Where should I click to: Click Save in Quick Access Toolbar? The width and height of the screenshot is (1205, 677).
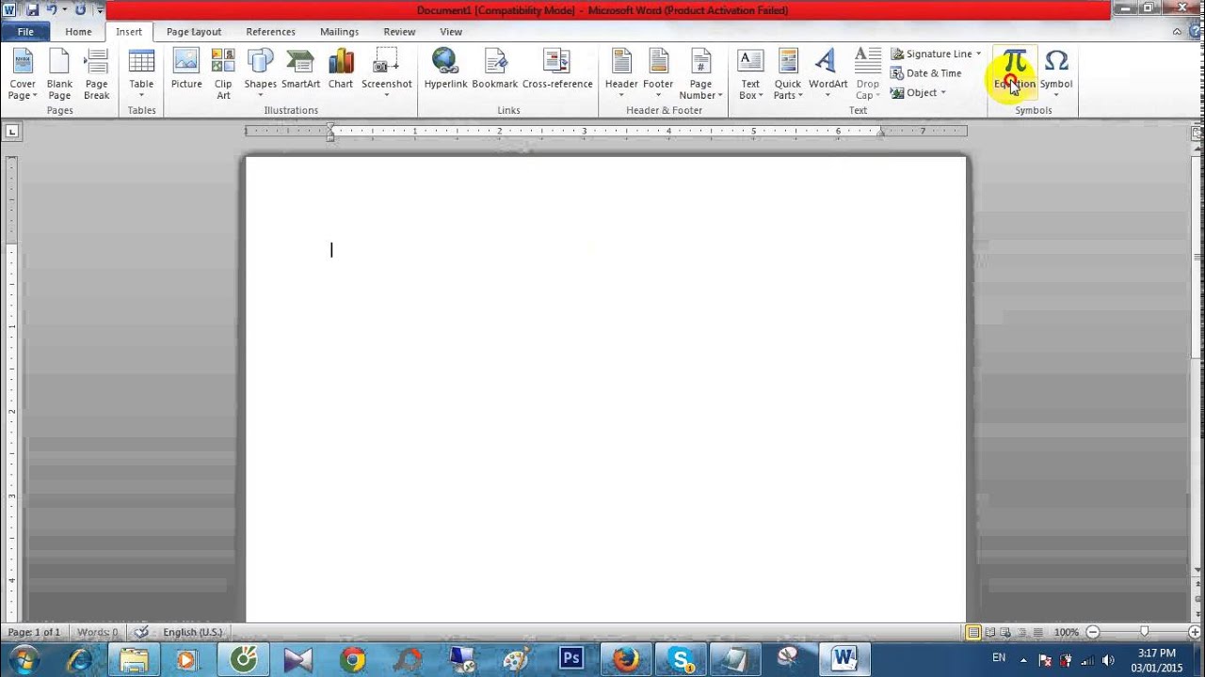[32, 9]
